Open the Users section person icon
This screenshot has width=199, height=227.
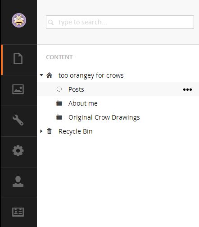(x=18, y=181)
